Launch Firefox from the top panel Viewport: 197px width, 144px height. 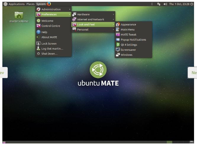point(49,4)
